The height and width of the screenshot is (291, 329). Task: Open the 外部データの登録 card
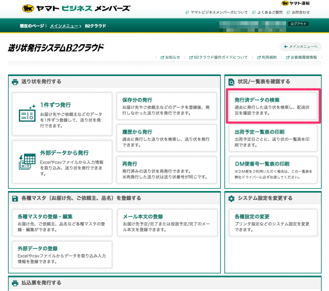tap(62, 254)
